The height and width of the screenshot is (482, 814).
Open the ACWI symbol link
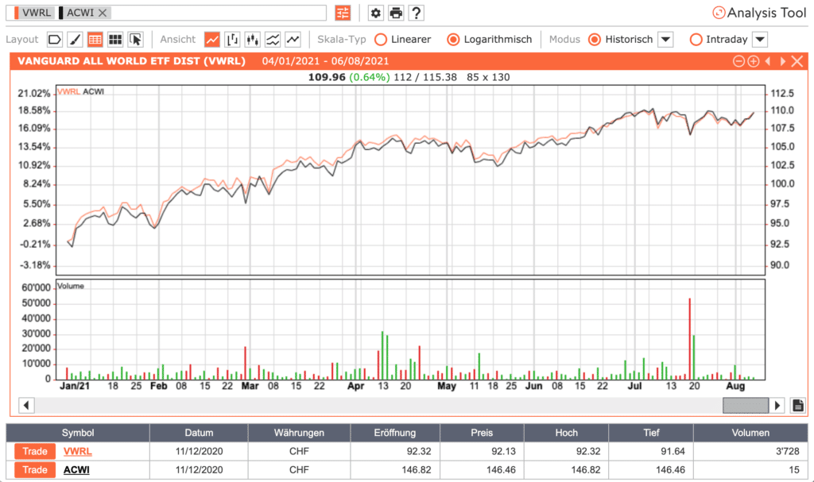(x=77, y=469)
